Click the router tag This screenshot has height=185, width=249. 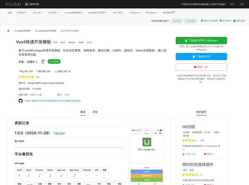(81, 42)
